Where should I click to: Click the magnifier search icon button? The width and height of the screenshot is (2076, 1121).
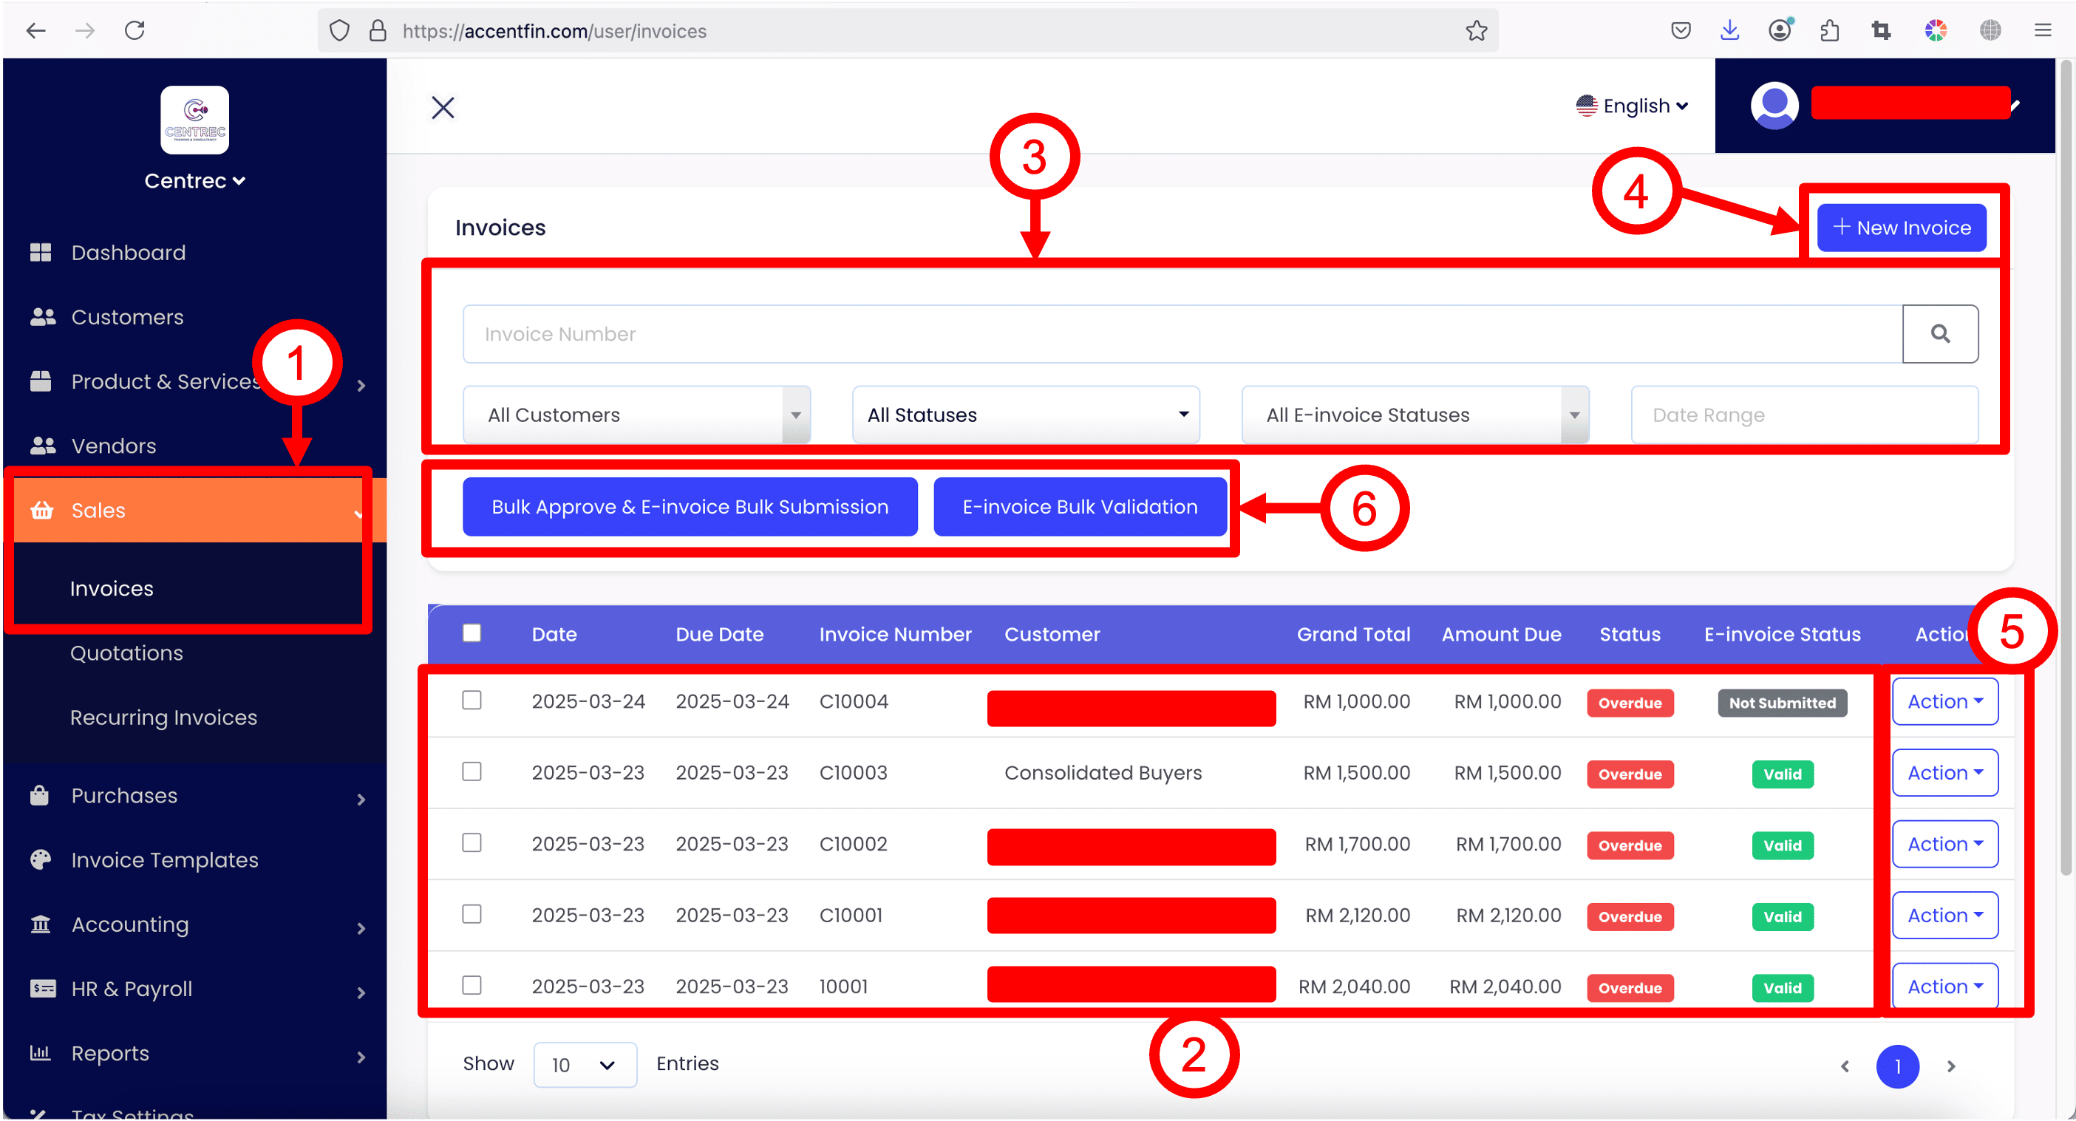[x=1940, y=334]
